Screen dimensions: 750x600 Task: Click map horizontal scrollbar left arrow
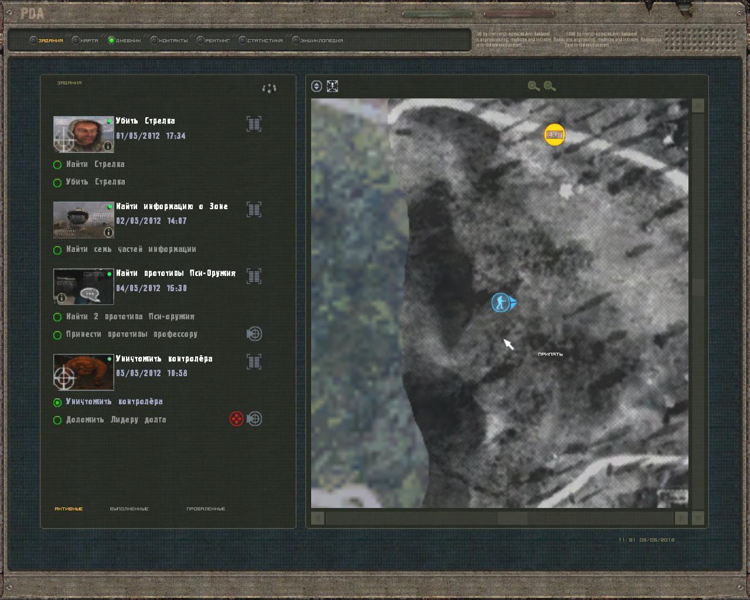click(318, 518)
